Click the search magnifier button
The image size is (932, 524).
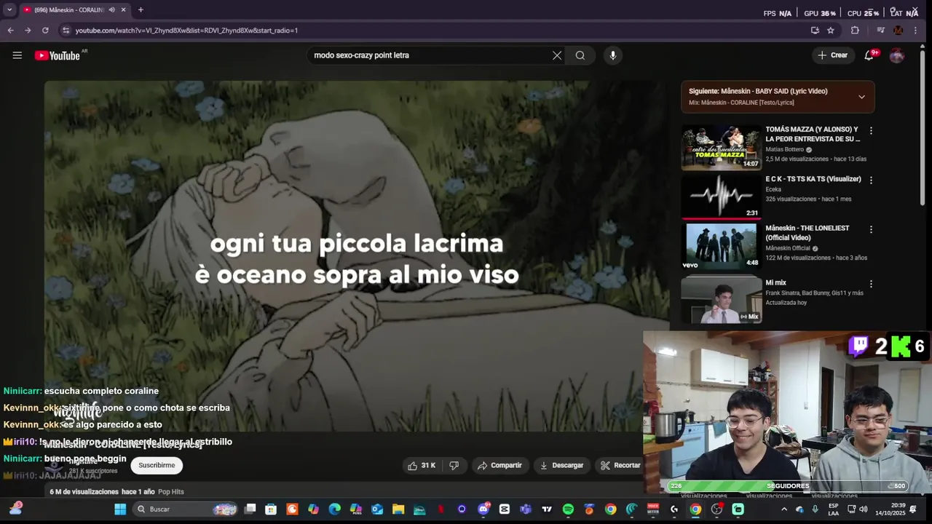coord(580,55)
